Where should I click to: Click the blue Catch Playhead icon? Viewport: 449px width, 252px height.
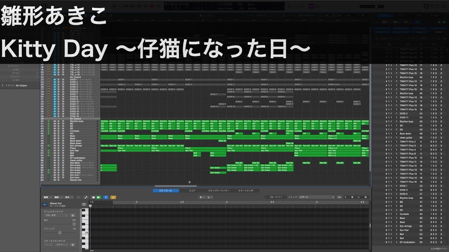[x=106, y=197]
